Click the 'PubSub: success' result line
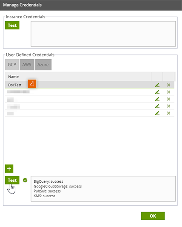 coord(47,191)
